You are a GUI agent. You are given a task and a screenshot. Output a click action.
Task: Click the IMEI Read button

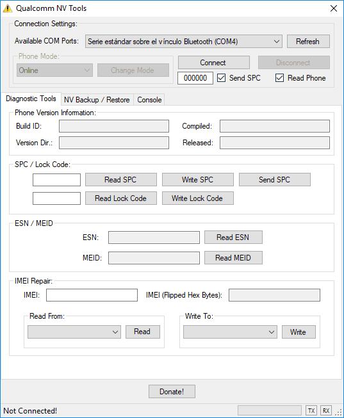tap(143, 332)
